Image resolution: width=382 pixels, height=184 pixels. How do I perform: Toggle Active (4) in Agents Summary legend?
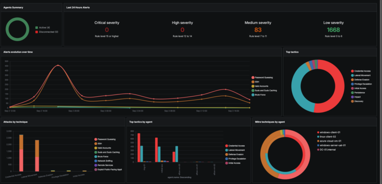point(43,28)
